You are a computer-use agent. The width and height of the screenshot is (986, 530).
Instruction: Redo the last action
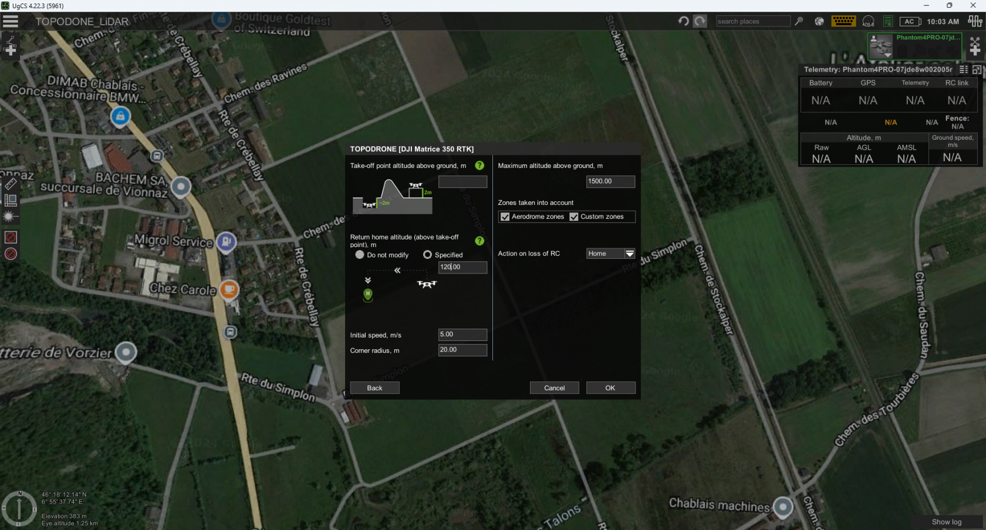pyautogui.click(x=700, y=21)
